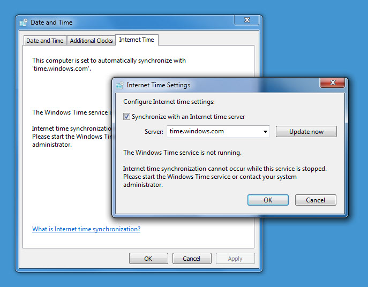Expand the Server dropdown arrow

(266, 131)
